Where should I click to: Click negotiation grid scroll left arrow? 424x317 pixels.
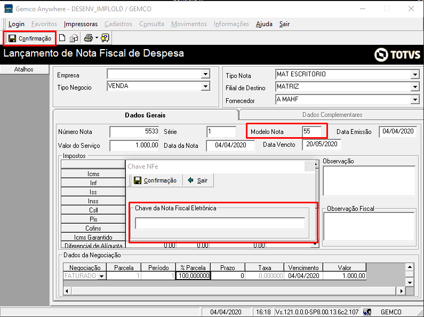pos(67,291)
